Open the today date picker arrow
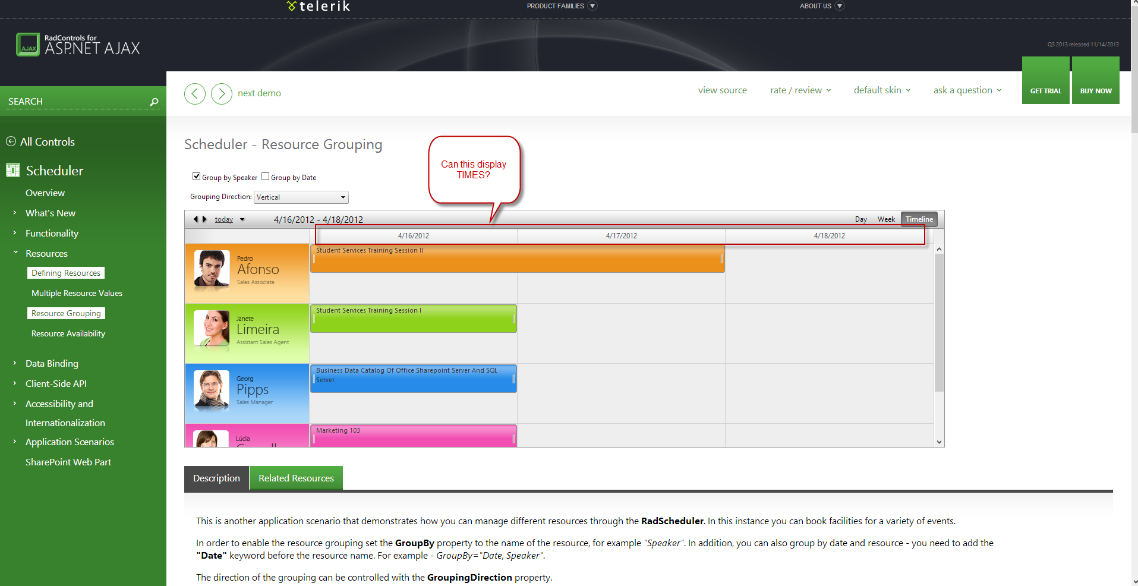 (242, 219)
